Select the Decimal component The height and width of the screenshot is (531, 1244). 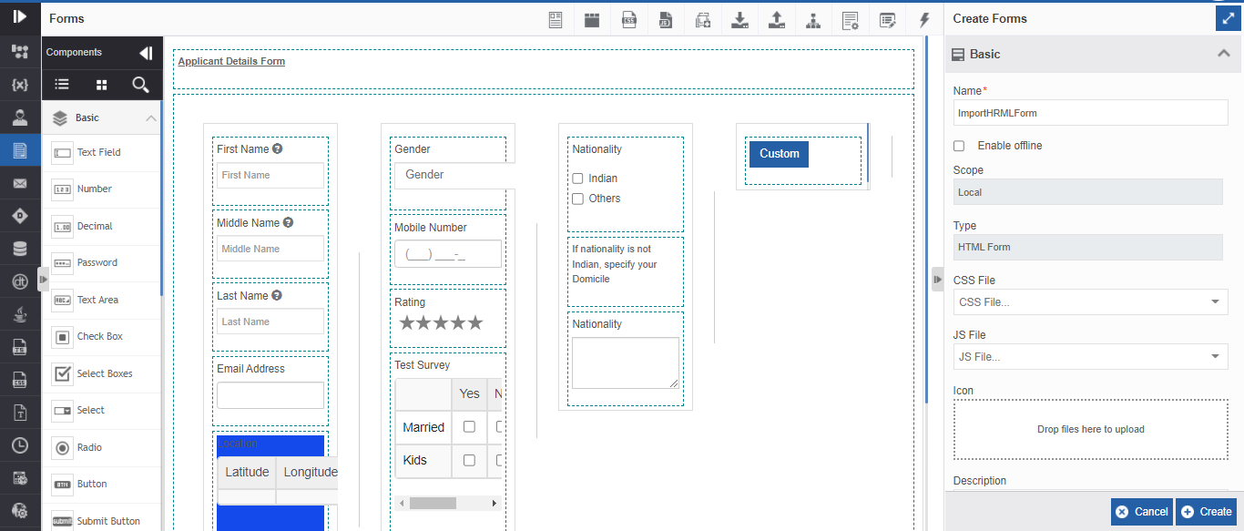click(101, 226)
